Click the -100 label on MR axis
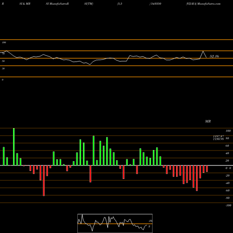The image size is (233, 233). click(228, 206)
